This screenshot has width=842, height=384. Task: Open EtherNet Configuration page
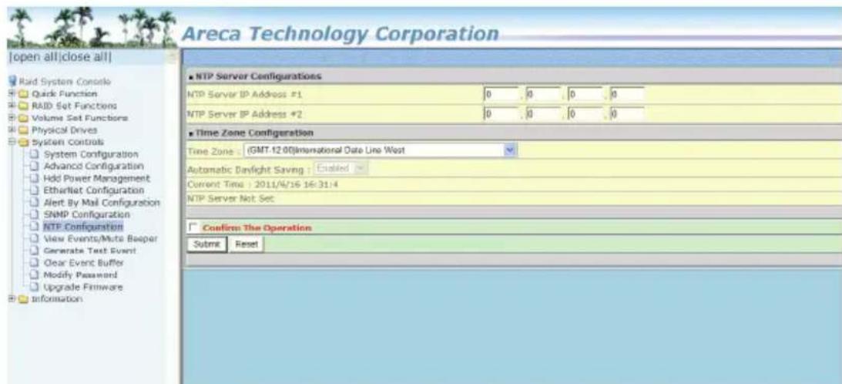[93, 190]
